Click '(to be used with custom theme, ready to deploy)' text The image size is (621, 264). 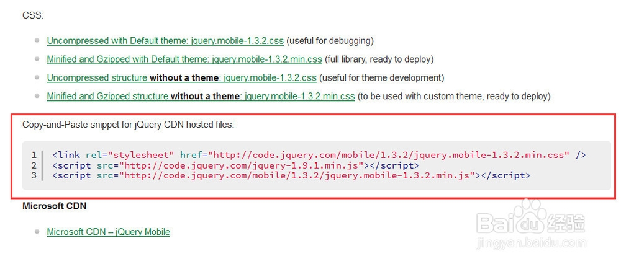pos(454,96)
